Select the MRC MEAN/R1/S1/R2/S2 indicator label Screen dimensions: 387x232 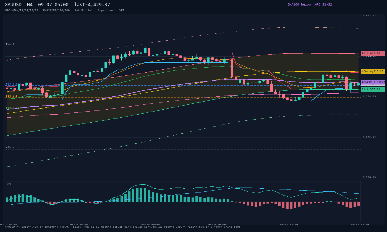22,10
